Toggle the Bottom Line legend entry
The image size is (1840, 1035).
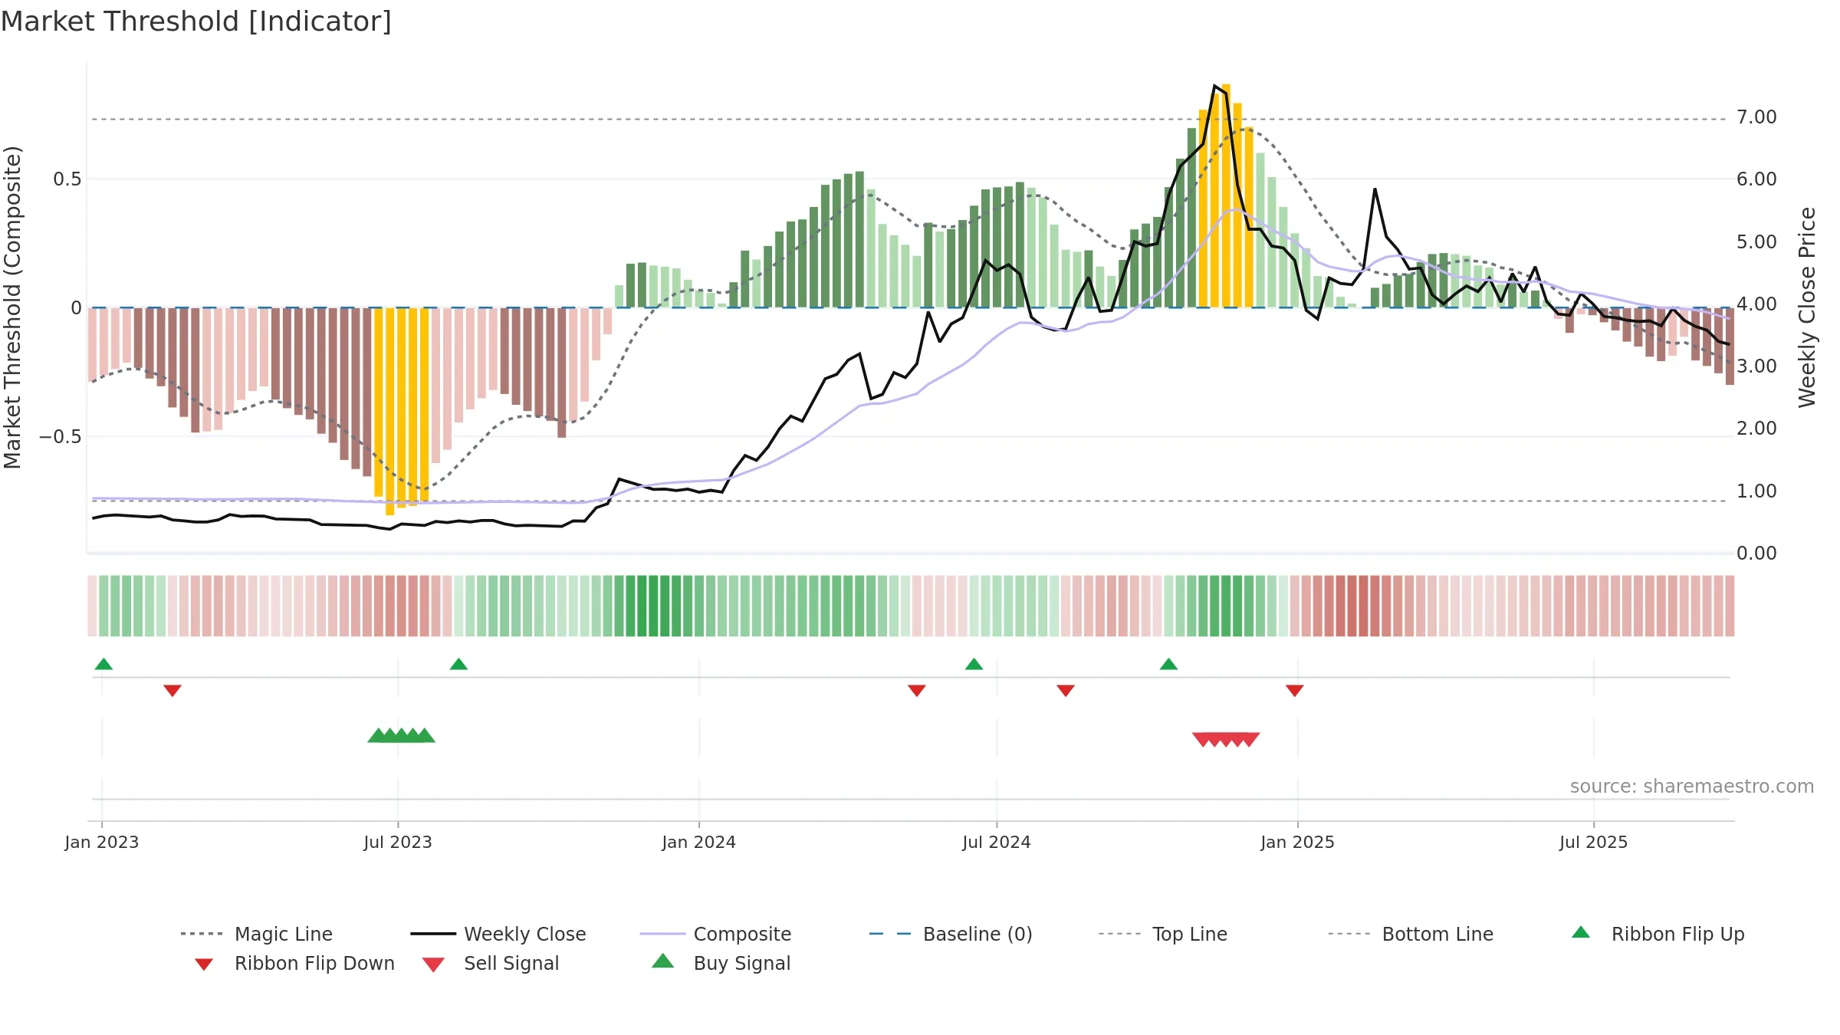point(1411,934)
